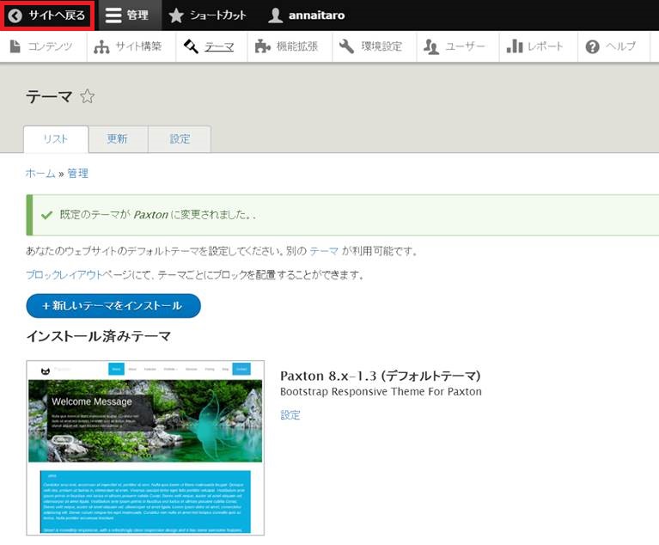Select the リスト tab
The height and width of the screenshot is (545, 659).
(56, 139)
